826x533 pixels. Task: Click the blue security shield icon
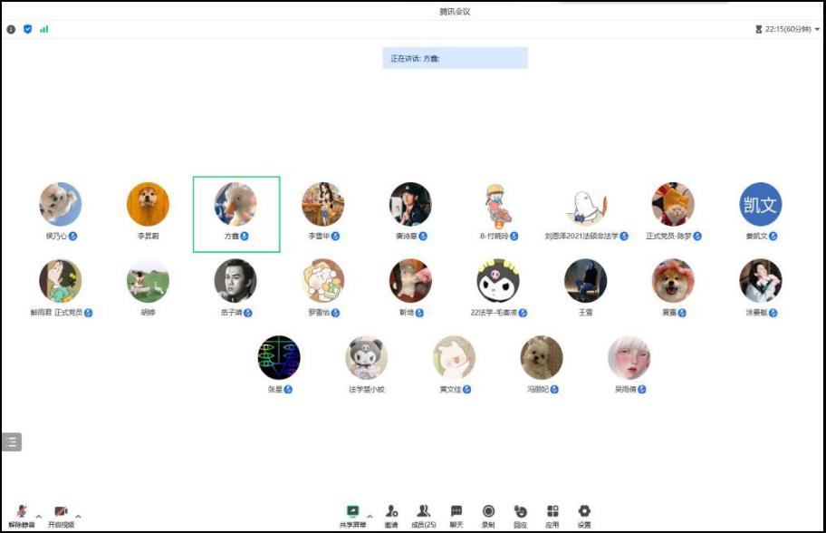pos(27,29)
